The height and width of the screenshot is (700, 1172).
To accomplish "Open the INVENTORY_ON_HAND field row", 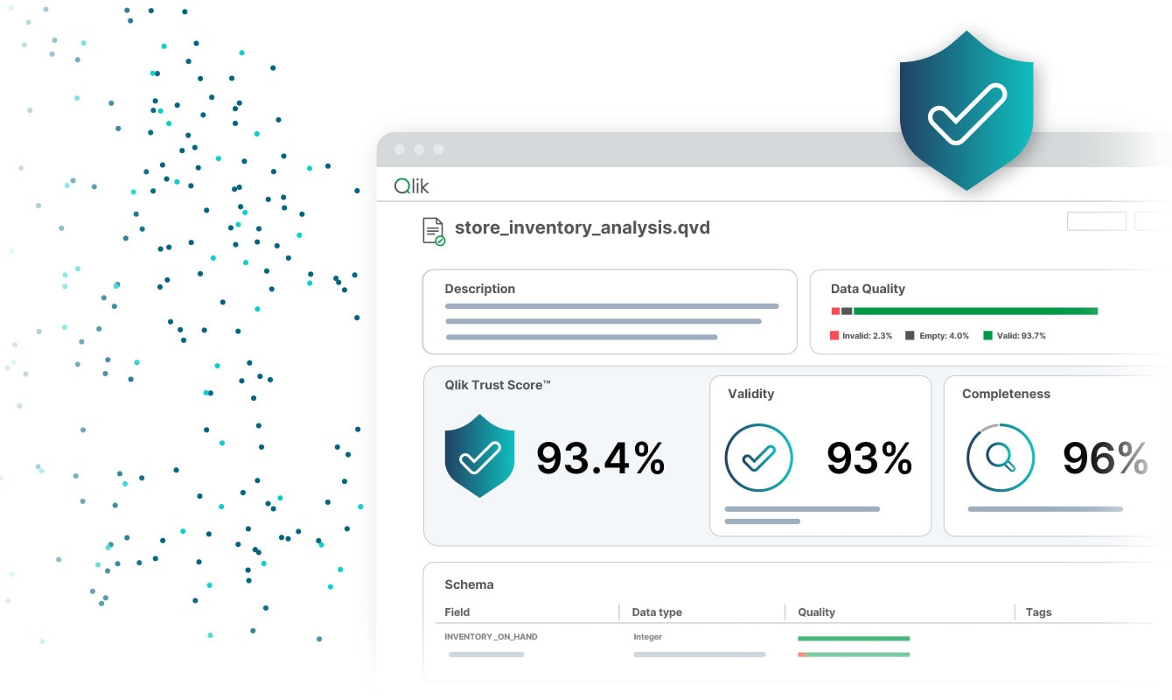I will click(491, 637).
